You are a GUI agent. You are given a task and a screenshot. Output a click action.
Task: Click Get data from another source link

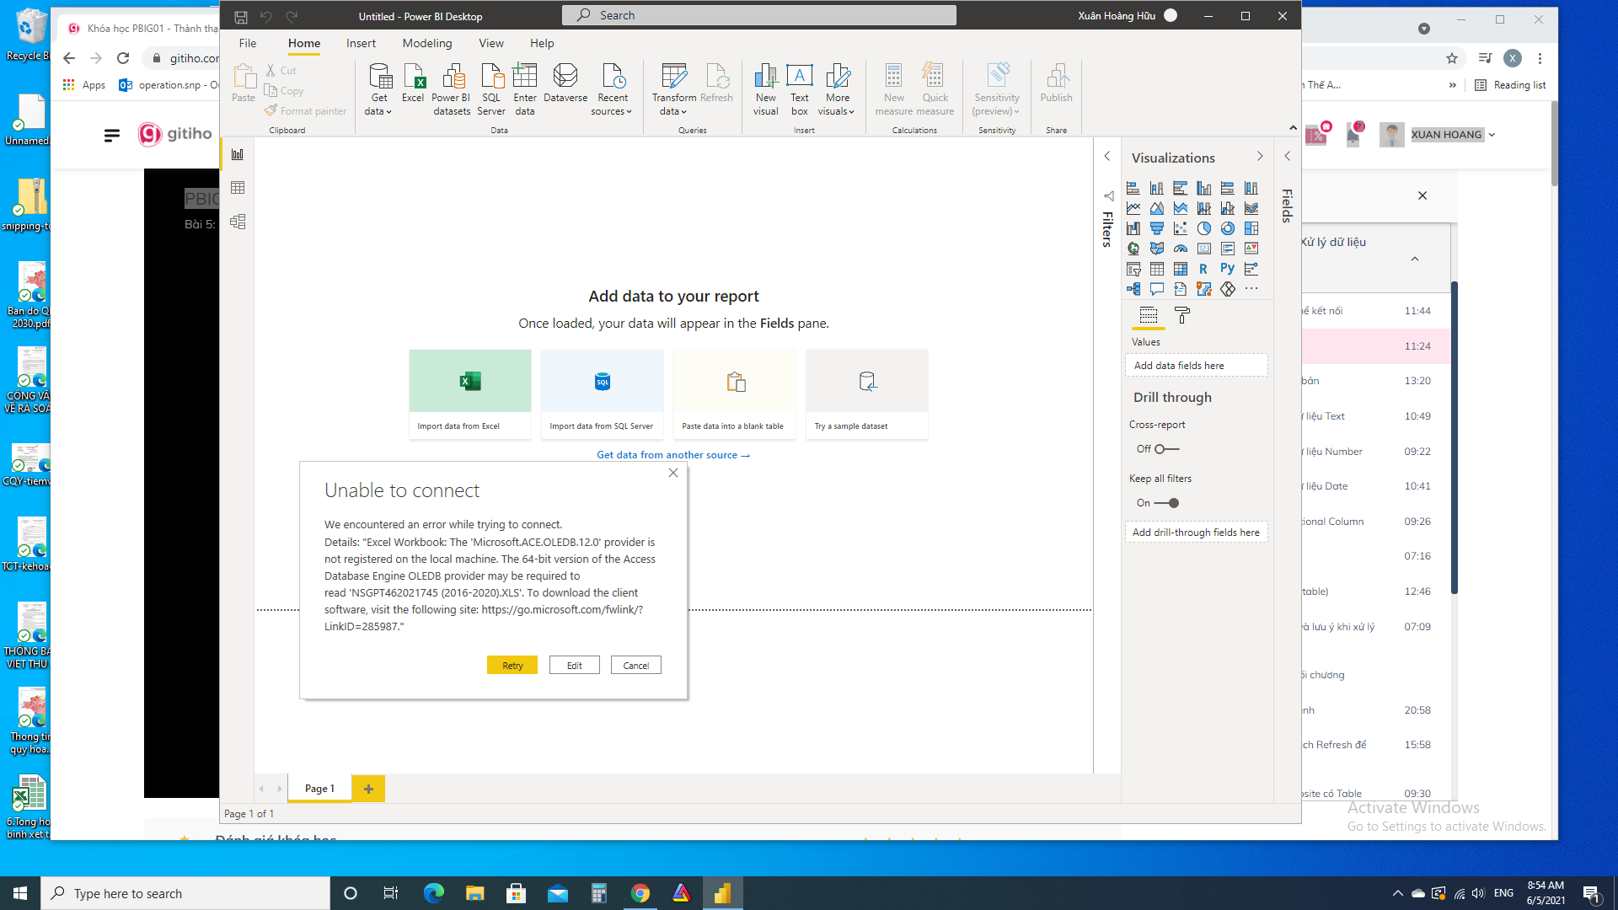coord(673,455)
